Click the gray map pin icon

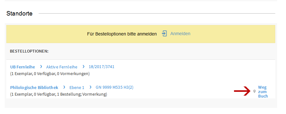(x=254, y=92)
